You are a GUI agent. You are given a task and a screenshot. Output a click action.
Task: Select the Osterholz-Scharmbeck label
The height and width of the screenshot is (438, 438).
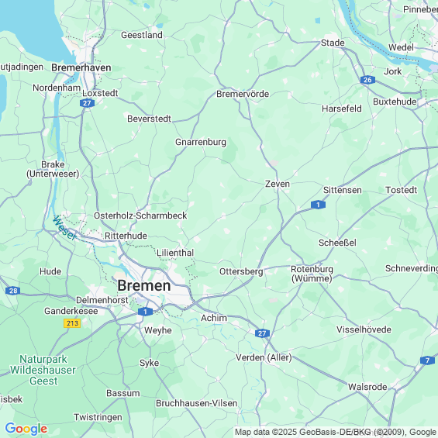click(140, 216)
